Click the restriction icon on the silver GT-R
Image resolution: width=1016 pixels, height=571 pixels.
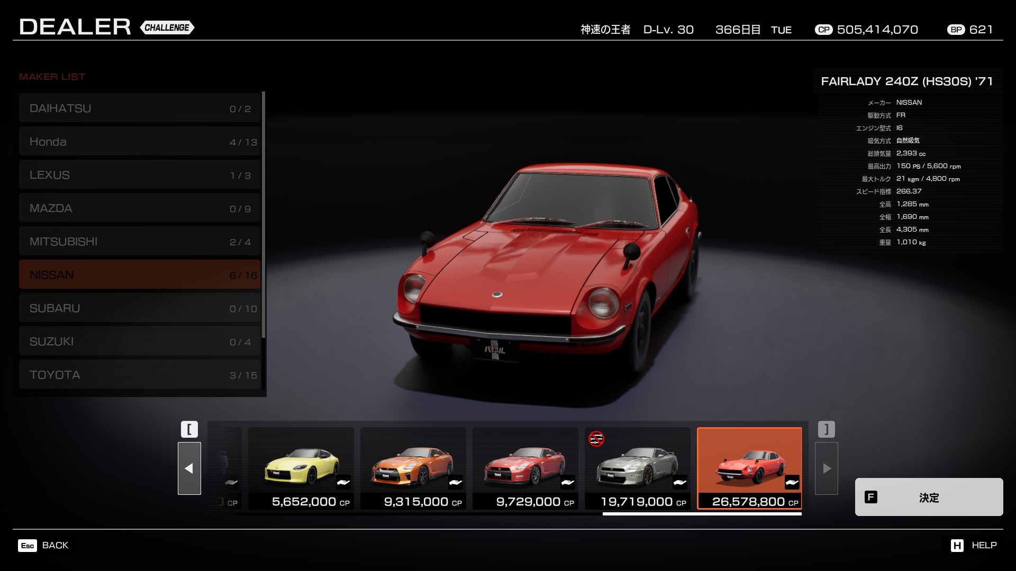coord(596,439)
